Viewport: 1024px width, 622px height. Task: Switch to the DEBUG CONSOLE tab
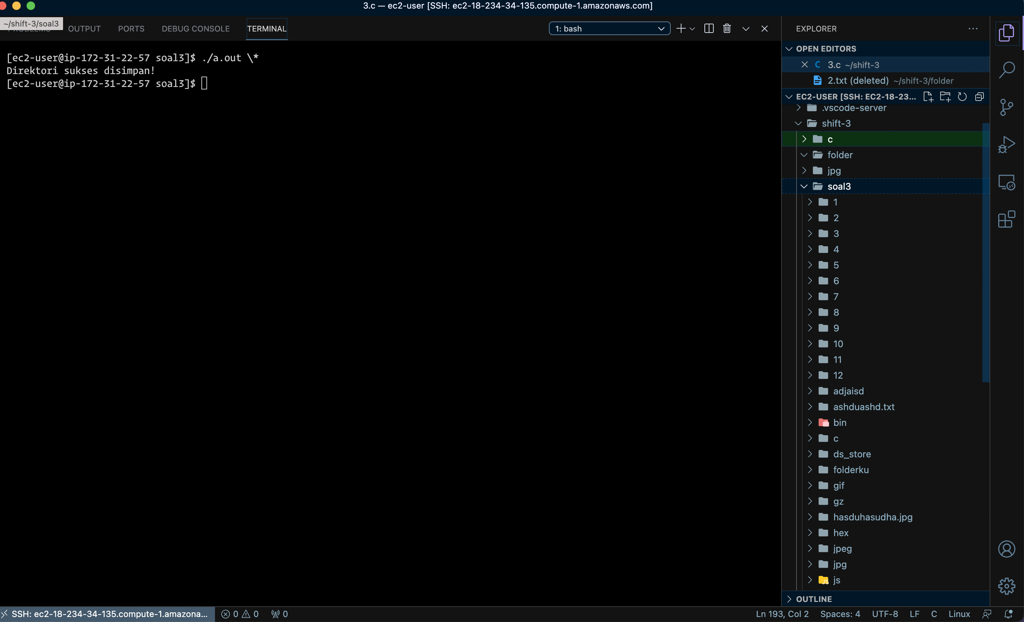click(195, 29)
